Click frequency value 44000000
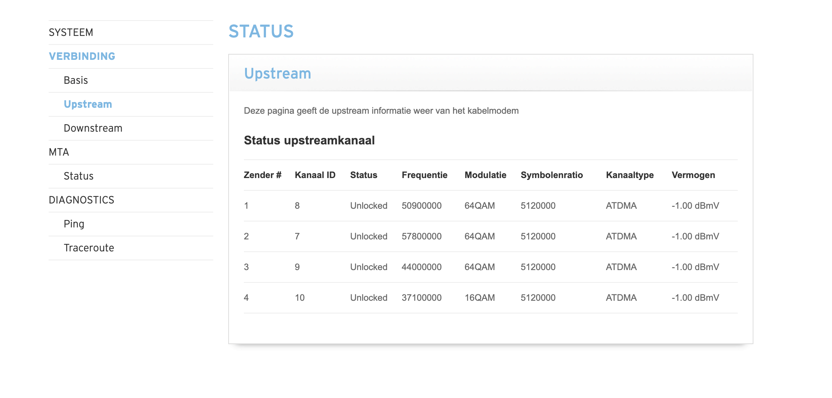 pyautogui.click(x=422, y=267)
